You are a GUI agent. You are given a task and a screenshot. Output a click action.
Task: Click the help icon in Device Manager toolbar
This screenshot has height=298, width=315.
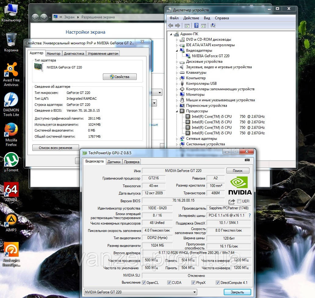pos(196,26)
